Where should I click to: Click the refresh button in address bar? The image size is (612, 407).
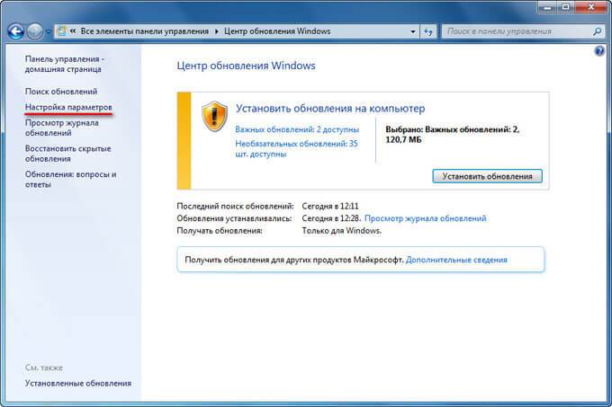tap(428, 31)
